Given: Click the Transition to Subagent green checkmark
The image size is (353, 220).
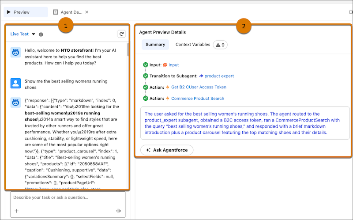Looking at the screenshot, I should (146, 76).
